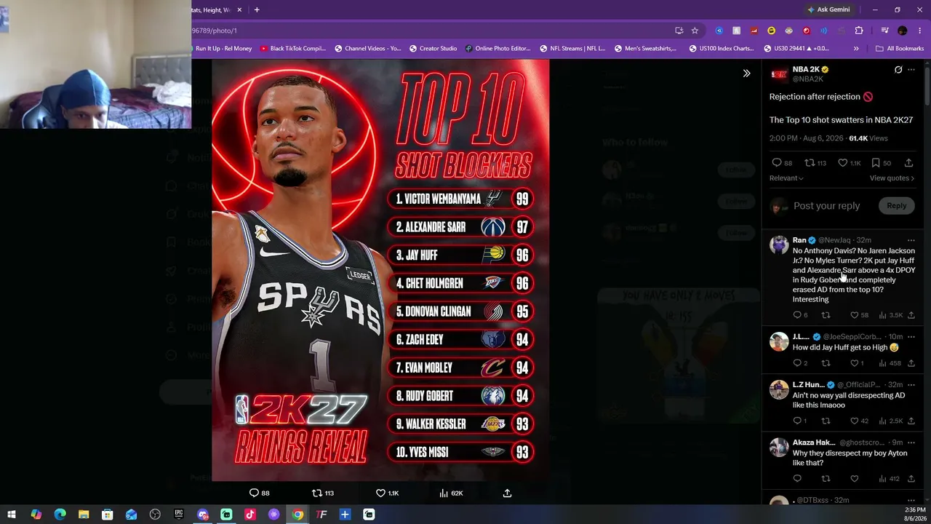Open the Run It Up - Rel Money bookmark
This screenshot has height=524, width=931.
coord(223,49)
